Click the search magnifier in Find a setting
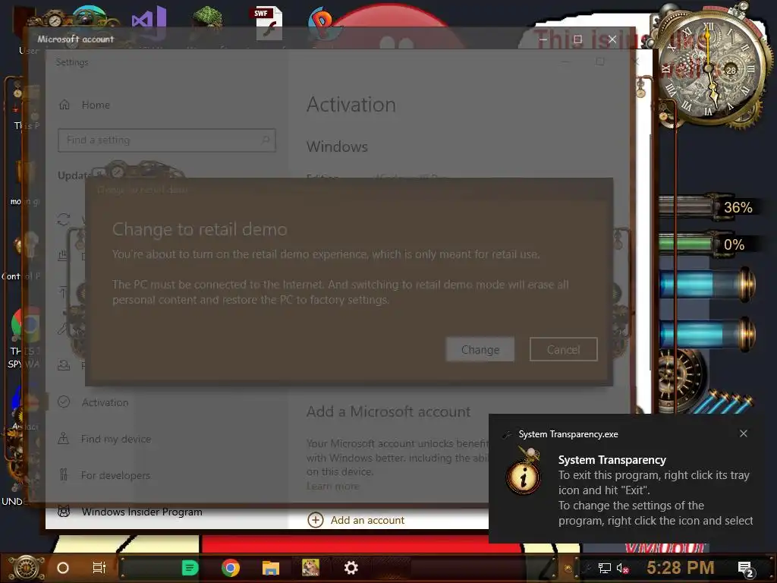Viewport: 777px width, 583px height. click(266, 140)
